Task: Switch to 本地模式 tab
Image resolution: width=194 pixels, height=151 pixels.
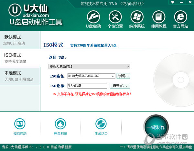Action: (x=20, y=76)
